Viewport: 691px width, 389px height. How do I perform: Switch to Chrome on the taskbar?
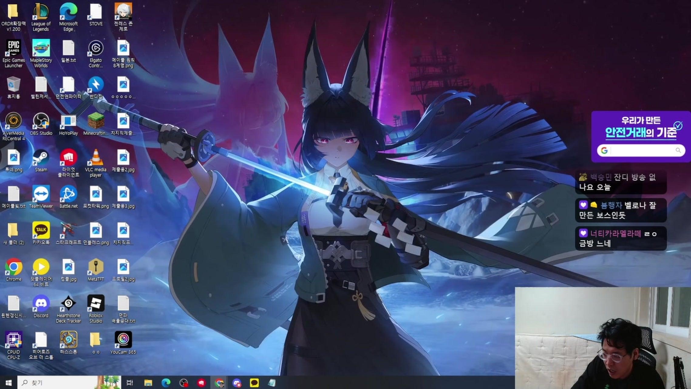pos(219,383)
